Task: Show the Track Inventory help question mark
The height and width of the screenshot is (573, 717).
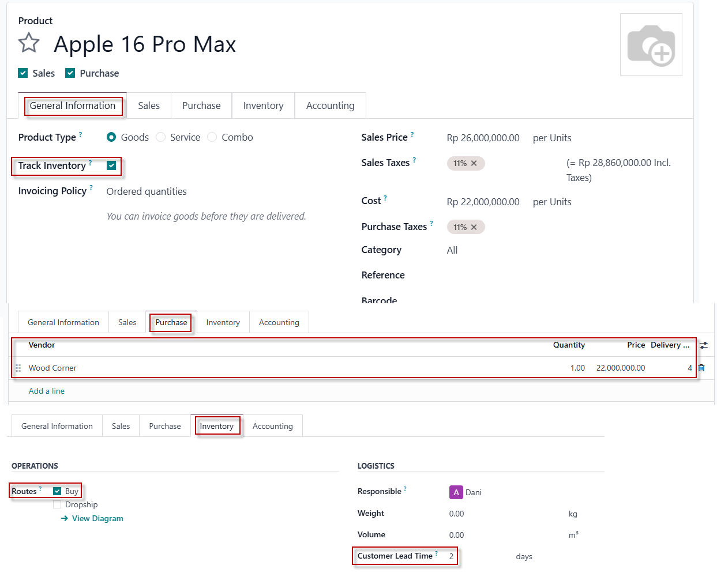Action: (x=91, y=163)
